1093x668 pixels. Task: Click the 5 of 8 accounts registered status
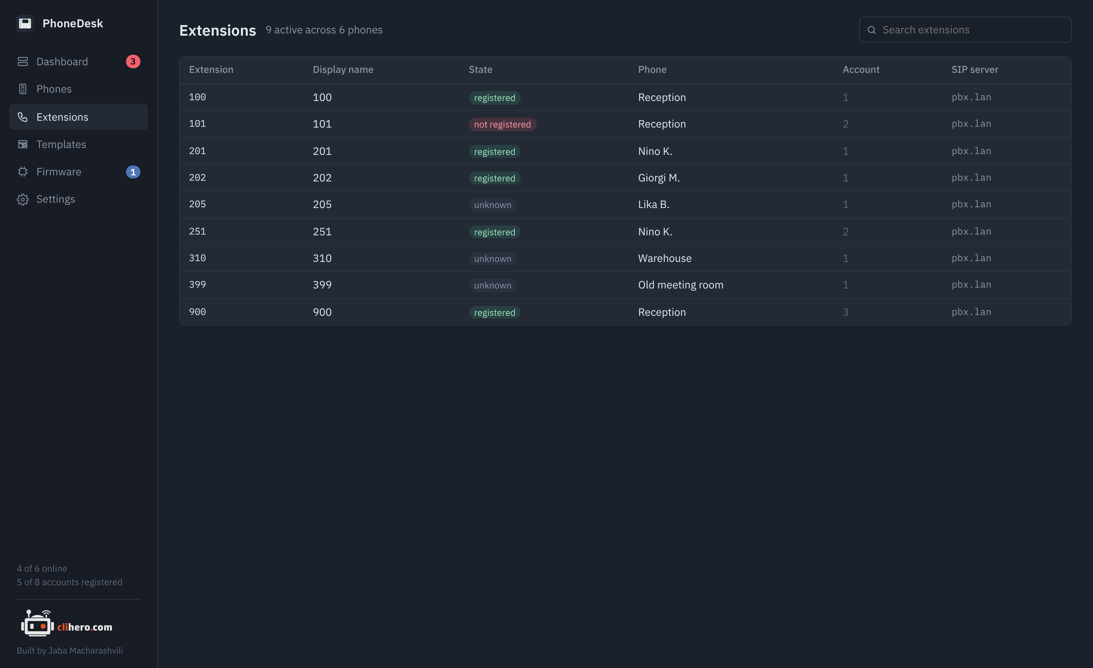tap(70, 582)
